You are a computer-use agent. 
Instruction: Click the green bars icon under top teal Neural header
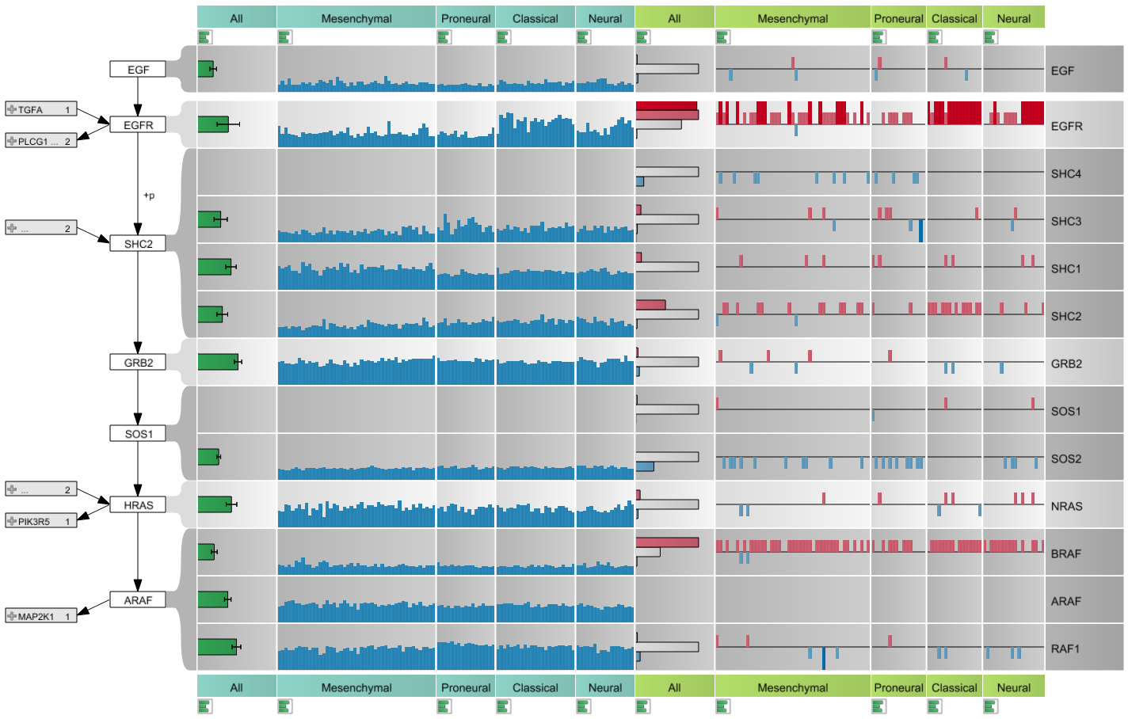(583, 36)
